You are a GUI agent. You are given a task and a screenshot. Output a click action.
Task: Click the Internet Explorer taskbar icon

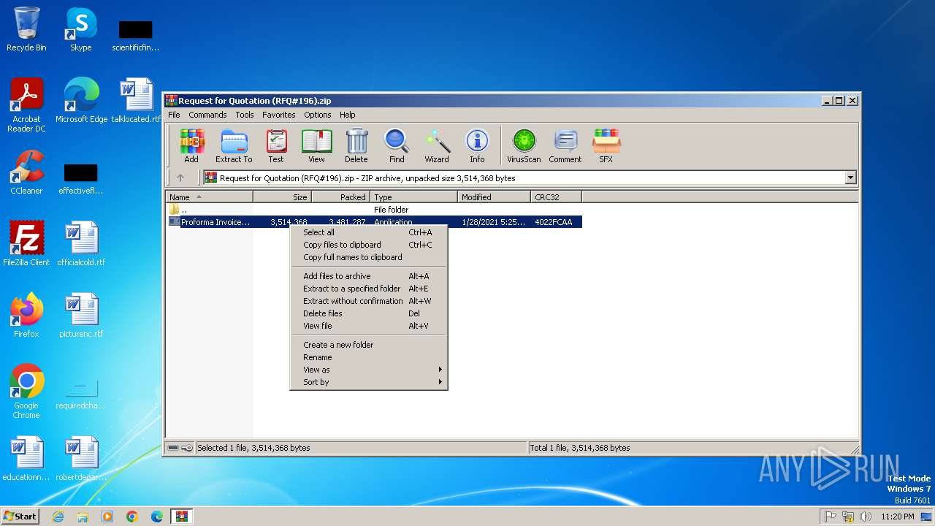(58, 517)
